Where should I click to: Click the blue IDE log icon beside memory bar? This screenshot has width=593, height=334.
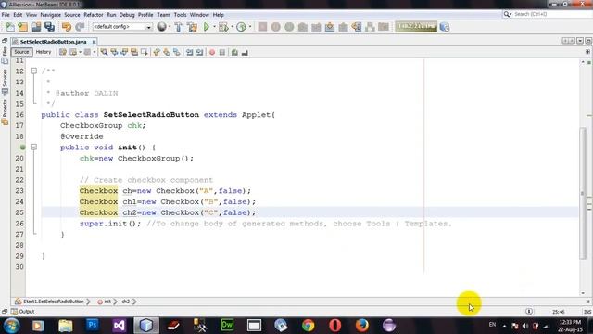445,27
